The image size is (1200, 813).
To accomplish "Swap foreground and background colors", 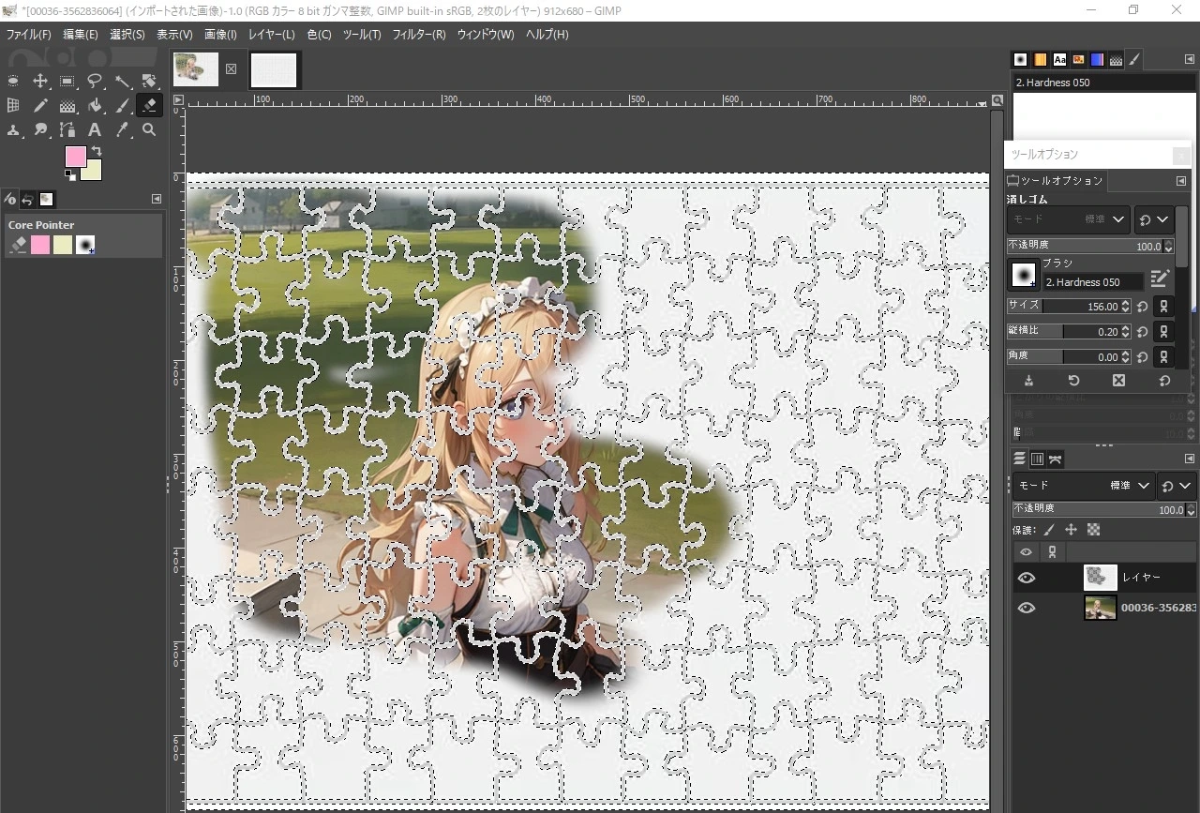I will coord(96,152).
